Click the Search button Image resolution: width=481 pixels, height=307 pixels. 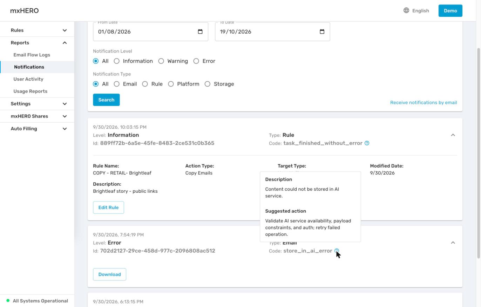tap(106, 100)
